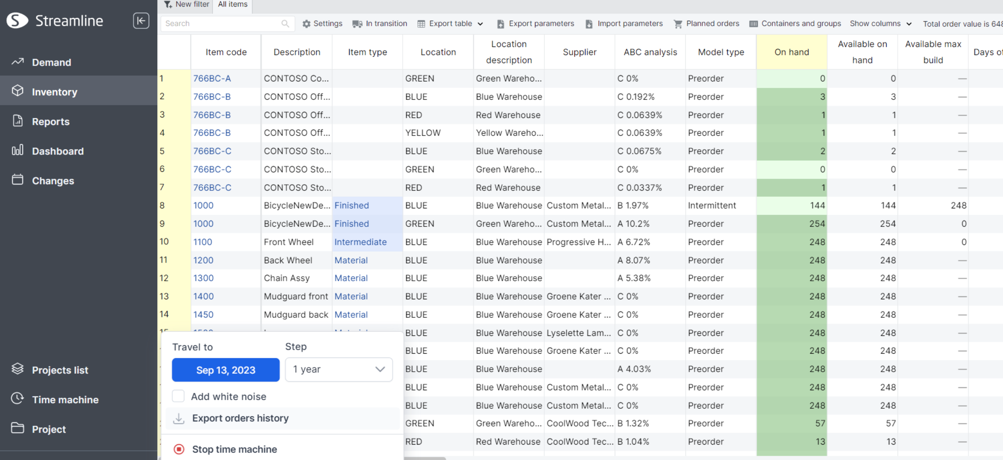Click the Export parameters icon
Image resolution: width=1003 pixels, height=460 pixels.
pos(500,24)
